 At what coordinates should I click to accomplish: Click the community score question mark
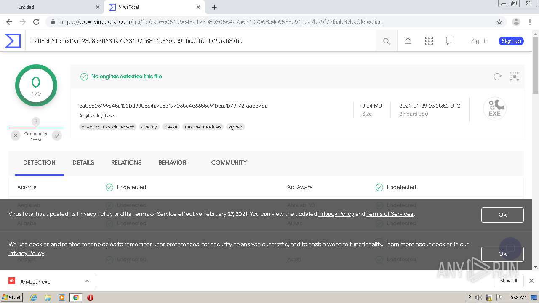pyautogui.click(x=36, y=122)
